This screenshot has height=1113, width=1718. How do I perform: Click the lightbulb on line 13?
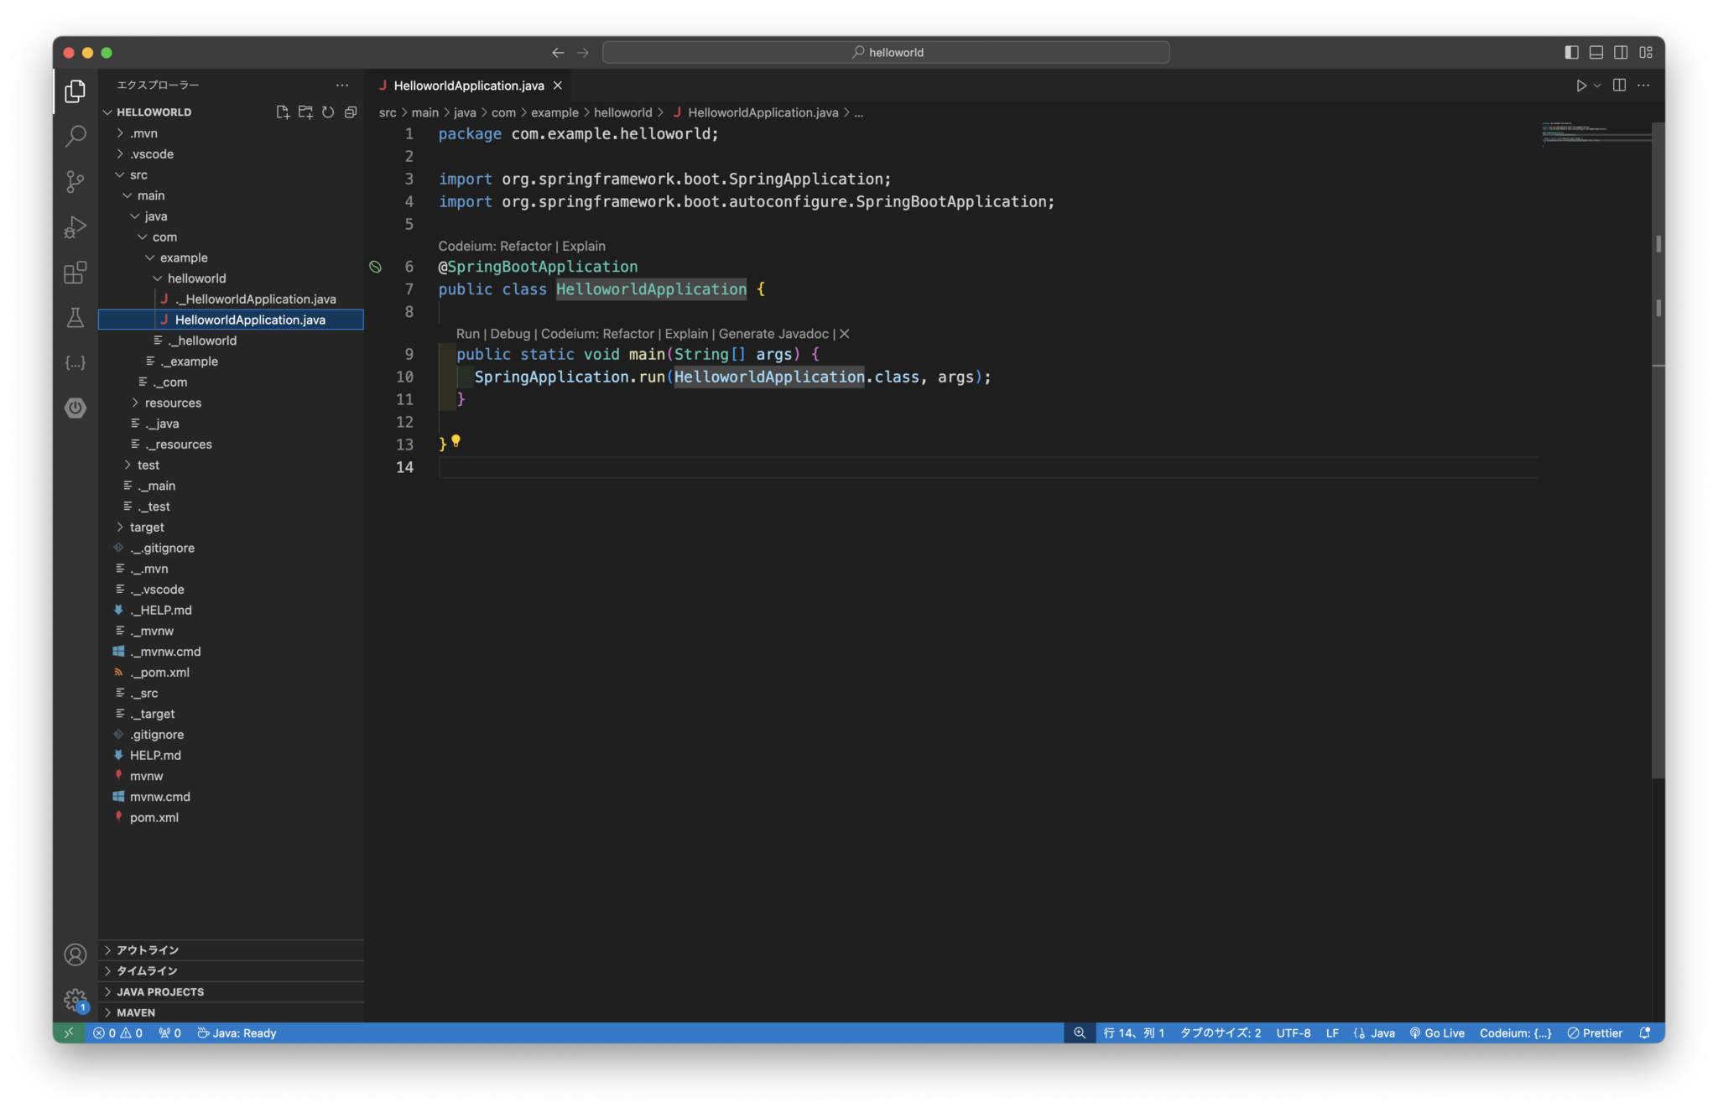point(457,440)
